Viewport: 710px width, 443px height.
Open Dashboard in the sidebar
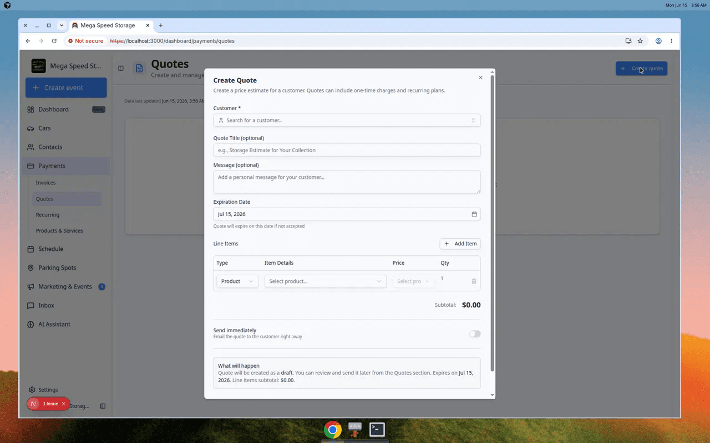[x=66, y=110]
